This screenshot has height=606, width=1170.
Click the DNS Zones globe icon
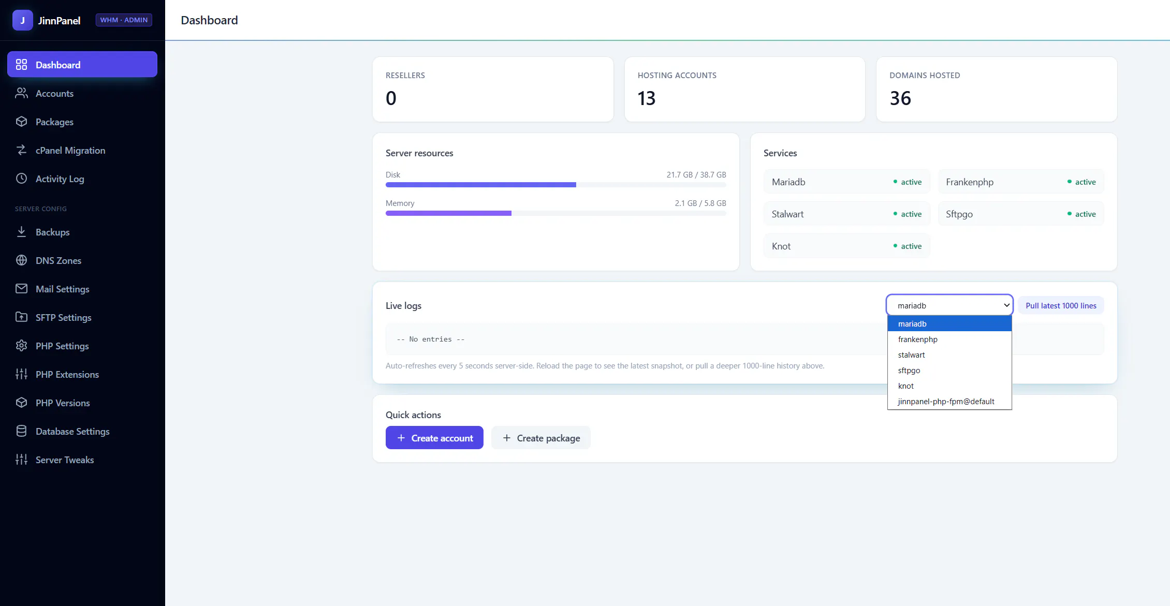point(21,260)
